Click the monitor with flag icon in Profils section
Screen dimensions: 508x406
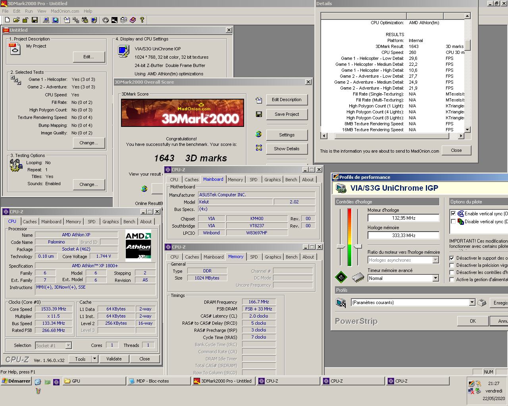341,303
